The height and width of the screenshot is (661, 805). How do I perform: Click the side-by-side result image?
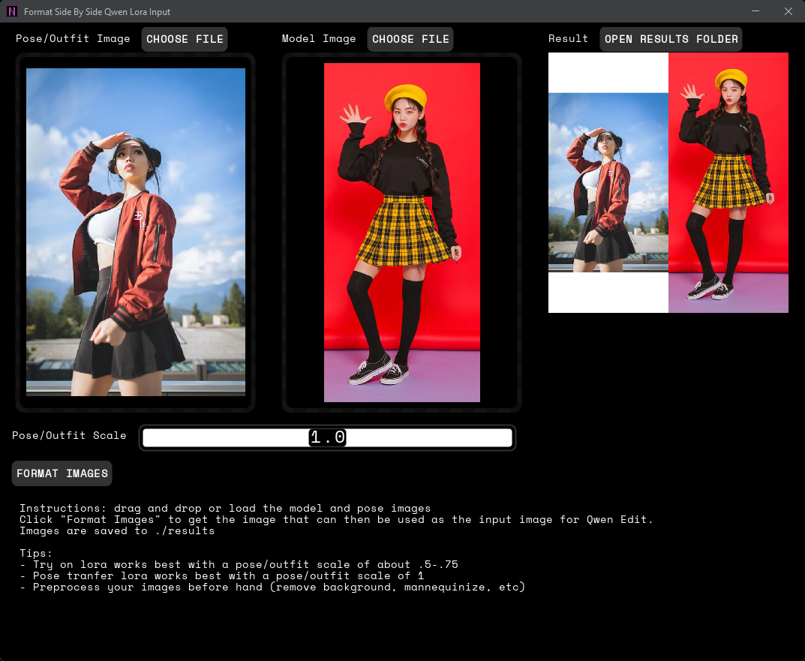click(x=668, y=182)
